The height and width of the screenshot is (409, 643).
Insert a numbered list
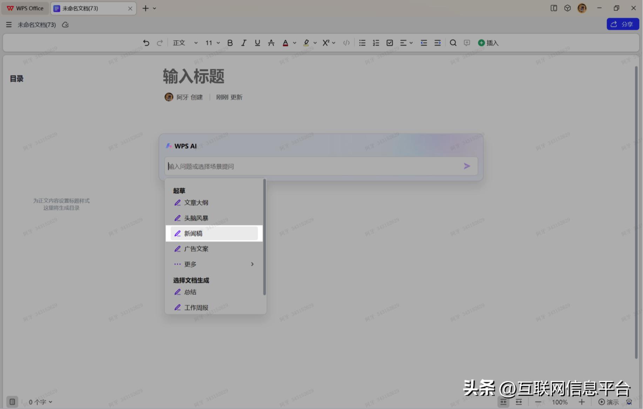[376, 42]
